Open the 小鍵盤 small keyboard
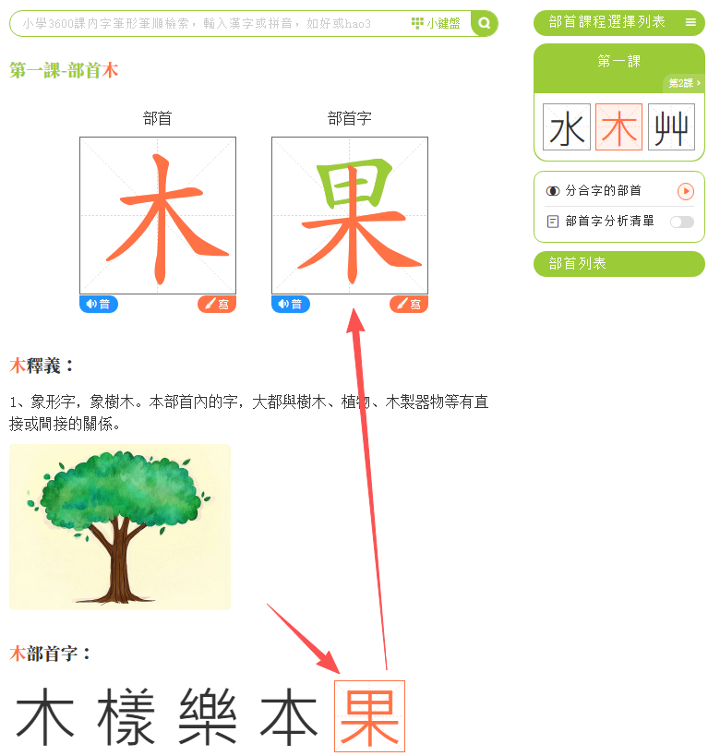This screenshot has height=756, width=708. click(436, 23)
